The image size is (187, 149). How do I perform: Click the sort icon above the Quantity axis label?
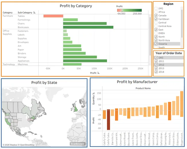coord(93,93)
